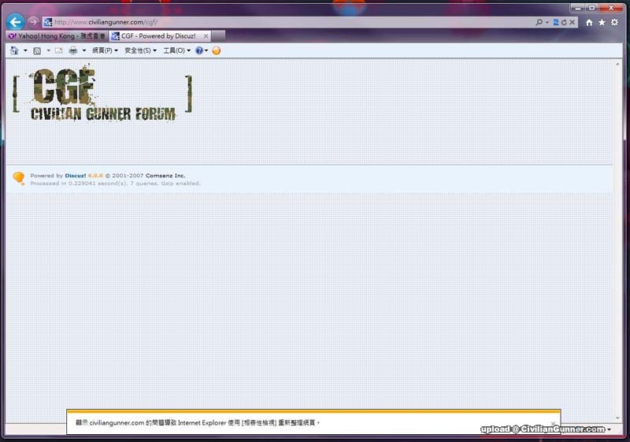Open the 工具(O) Tools menu
630x442 pixels.
[176, 50]
